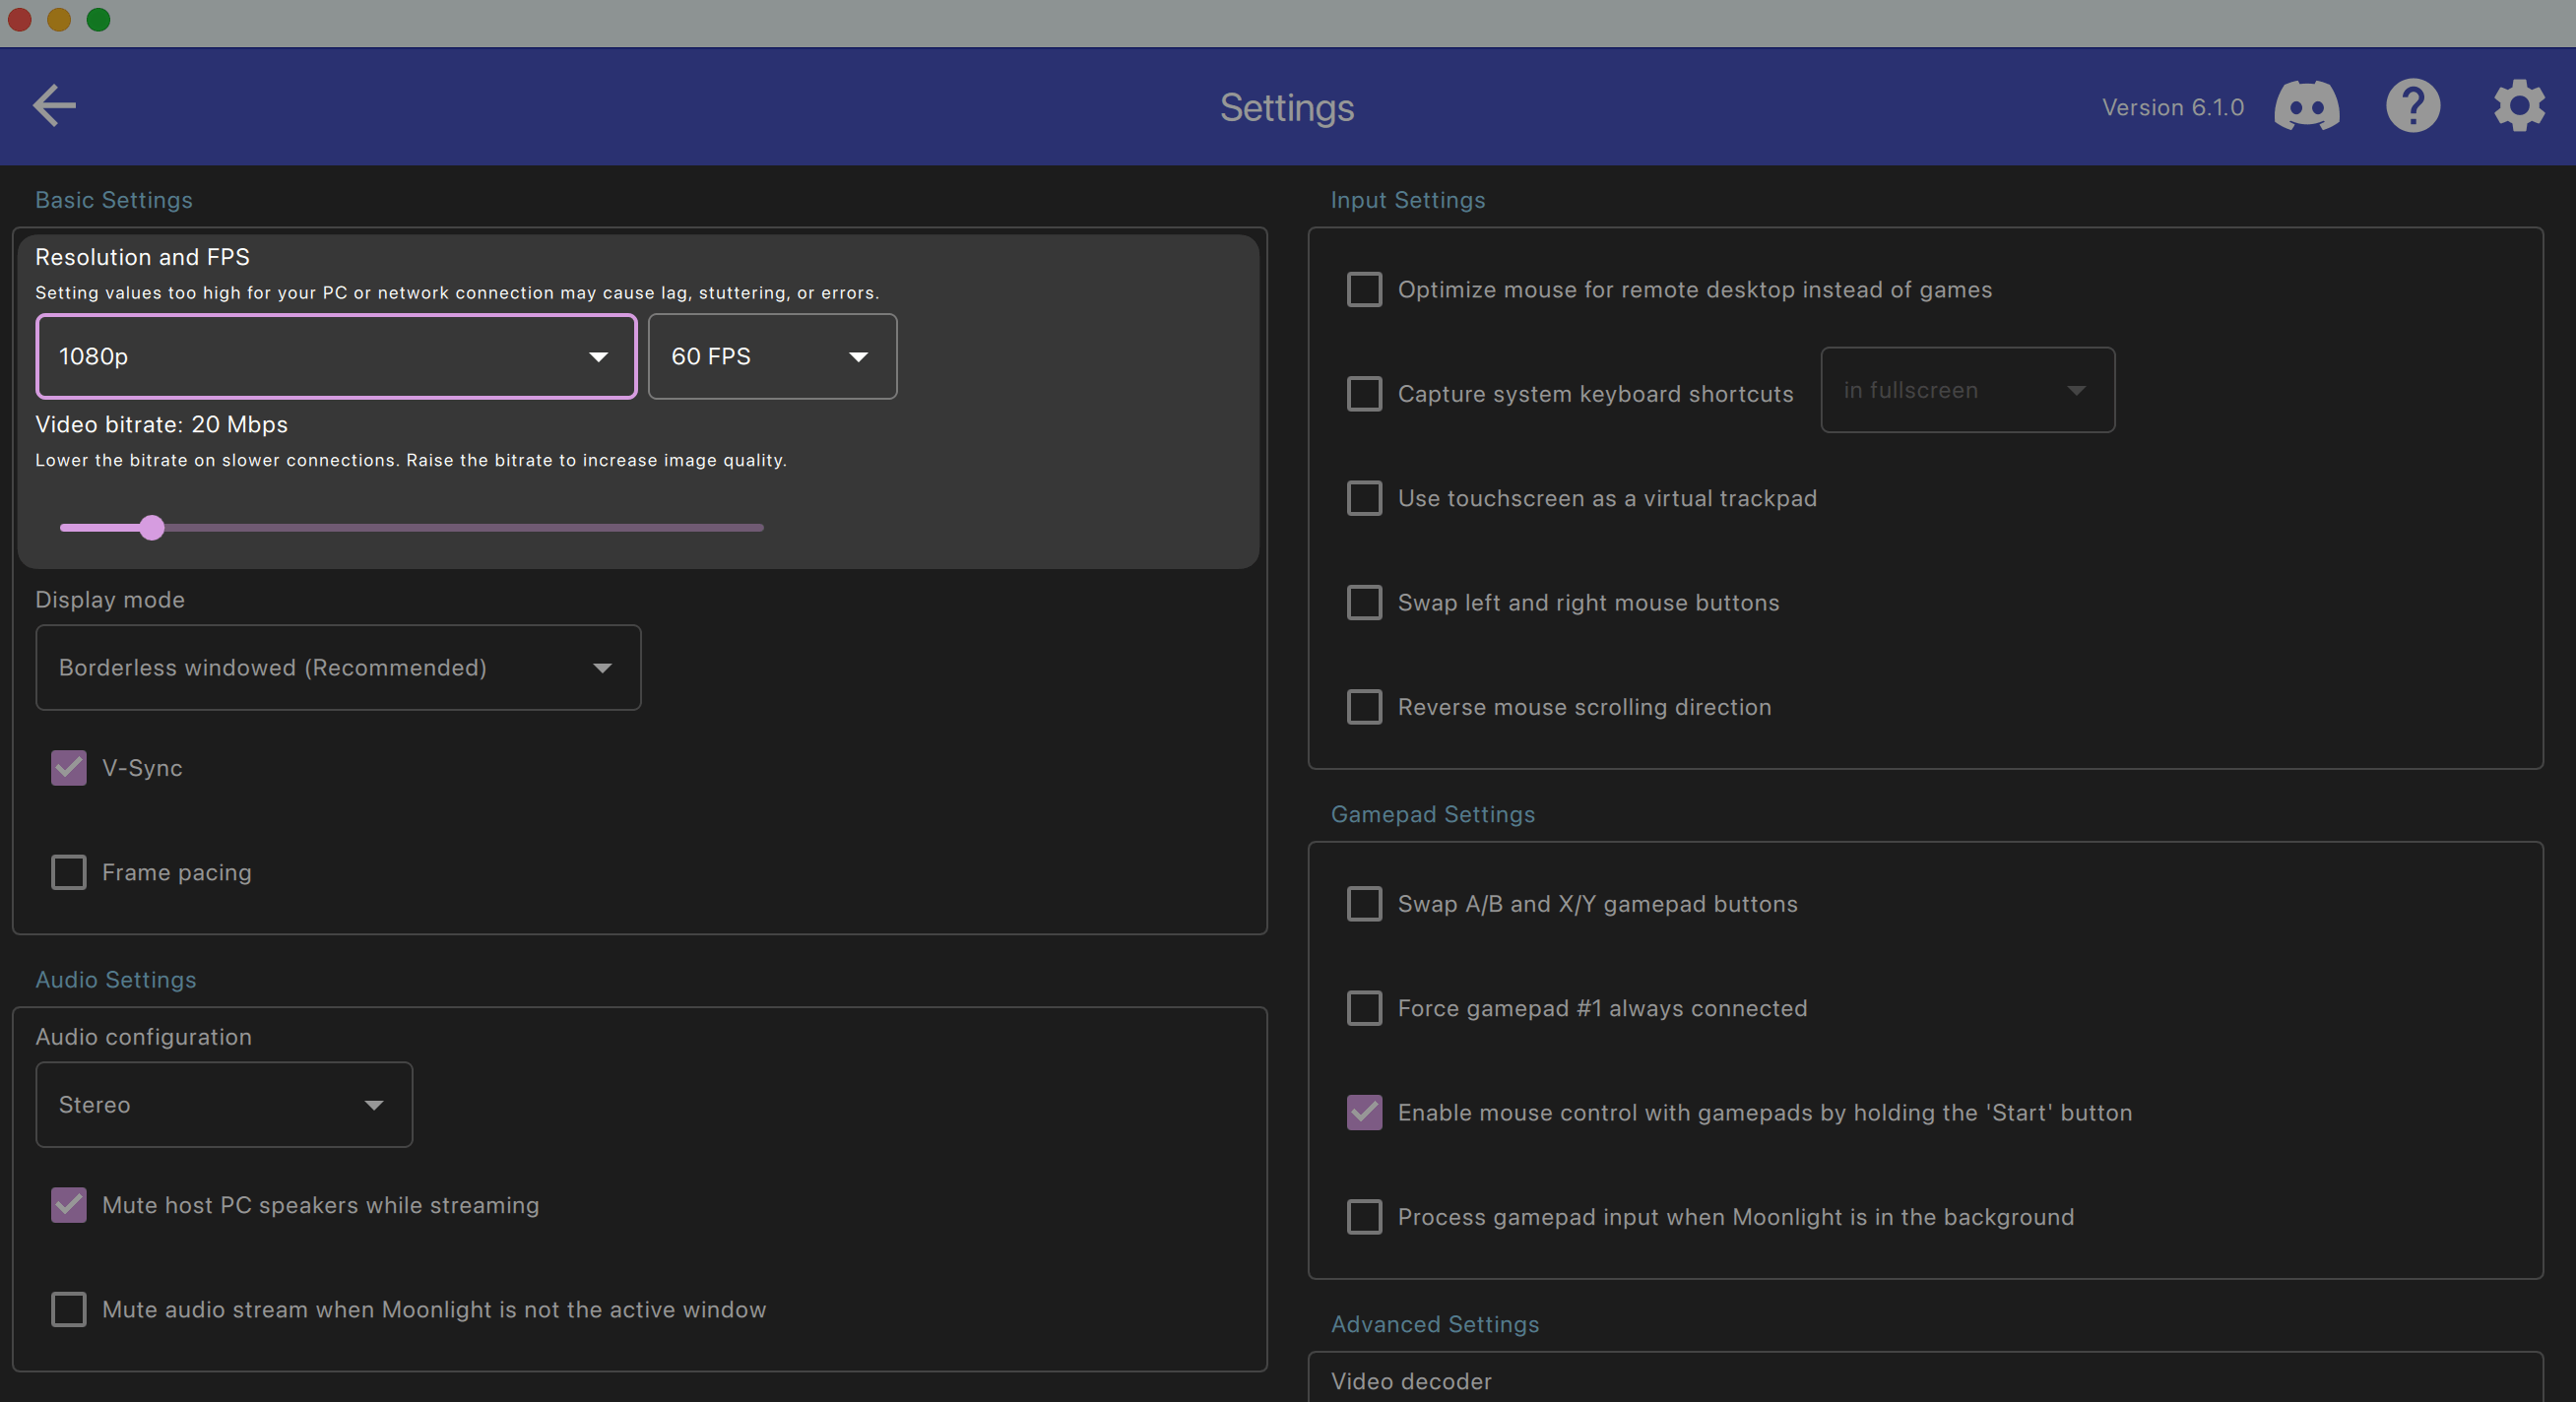
Task: Click the back arrow icon
Action: click(x=54, y=105)
